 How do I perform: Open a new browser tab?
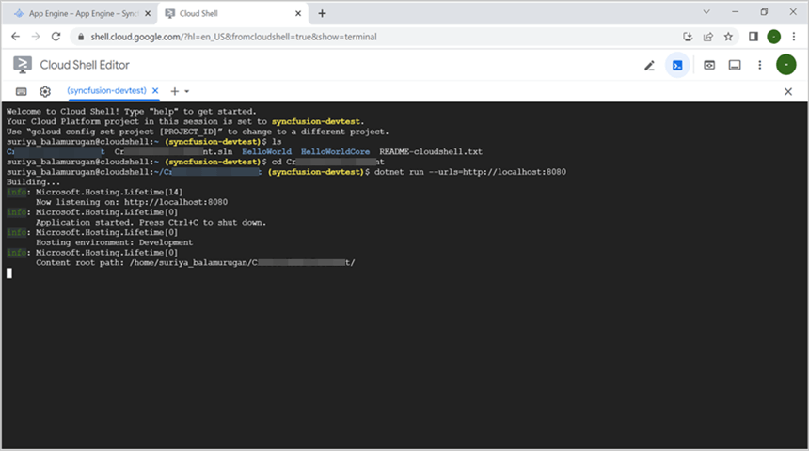click(x=322, y=13)
